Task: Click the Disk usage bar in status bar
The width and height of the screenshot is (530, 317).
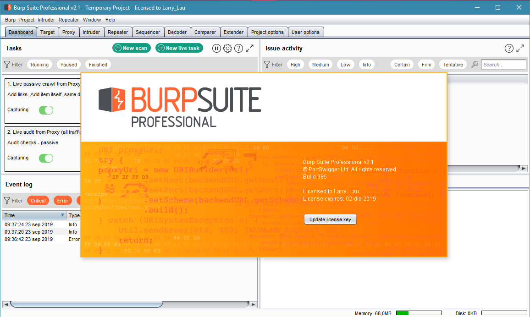Action: pyautogui.click(x=504, y=313)
